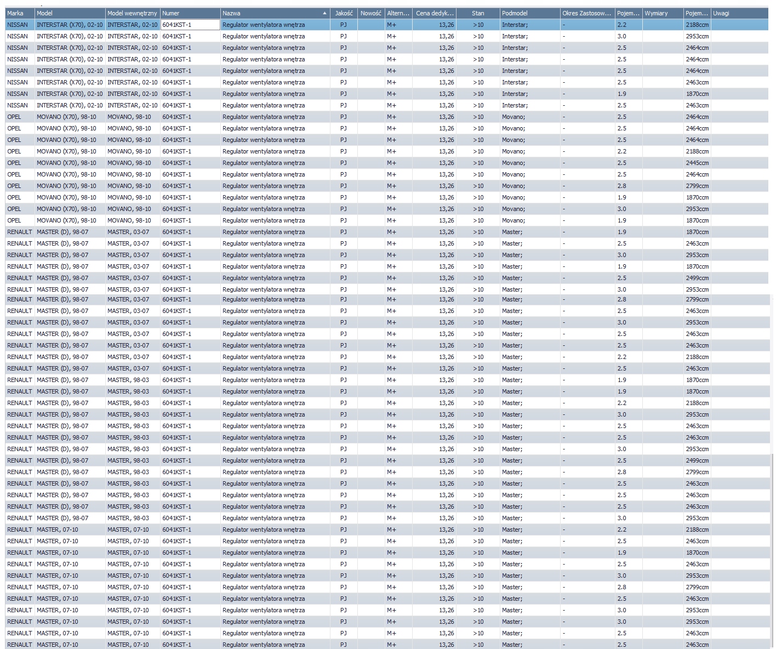The width and height of the screenshot is (776, 649).
Task: Select the Opel Movano 2.2 2188ccm row
Action: [386, 151]
